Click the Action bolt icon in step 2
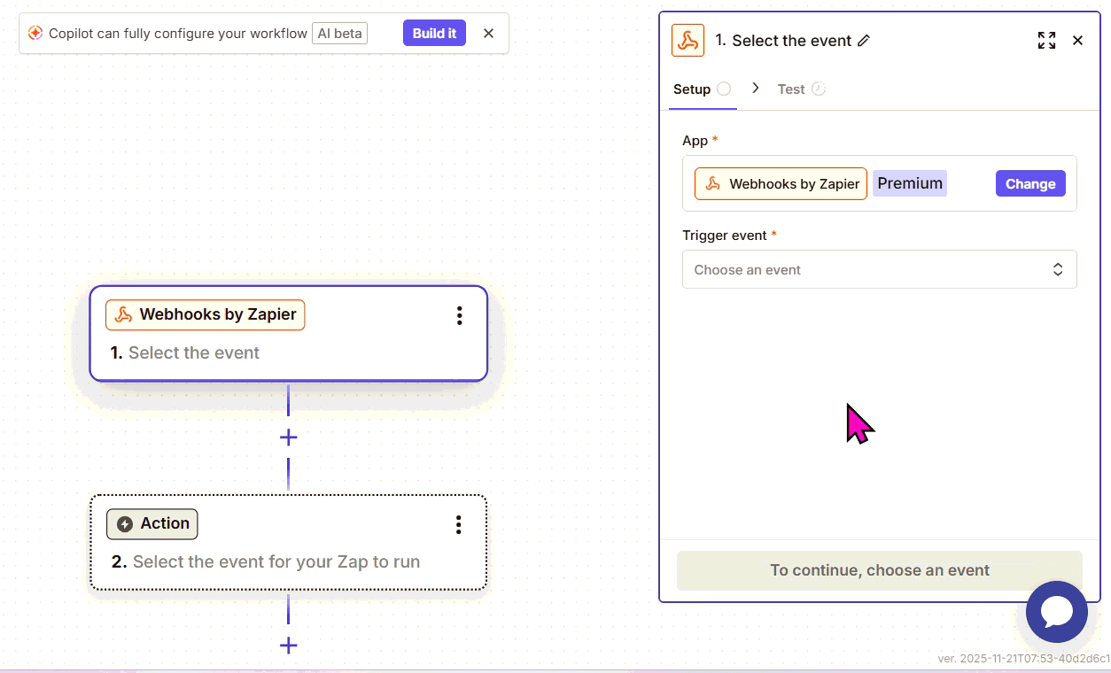 125,524
